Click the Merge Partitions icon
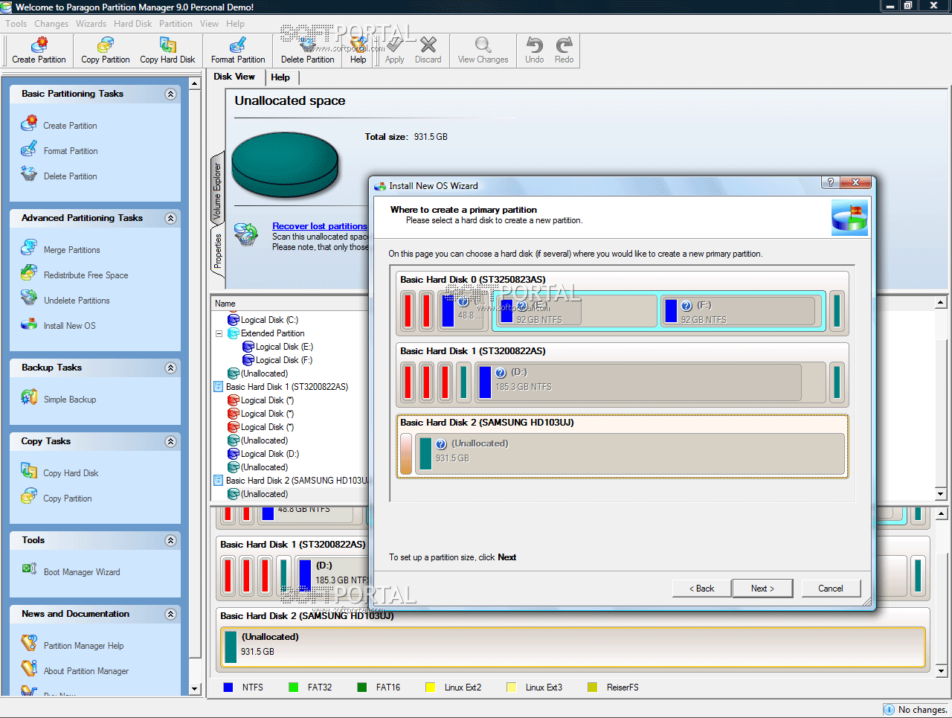Viewport: 952px width, 718px height. 29,247
